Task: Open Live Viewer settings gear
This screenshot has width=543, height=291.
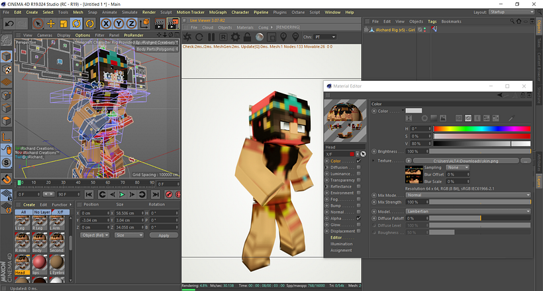Action: point(236,36)
